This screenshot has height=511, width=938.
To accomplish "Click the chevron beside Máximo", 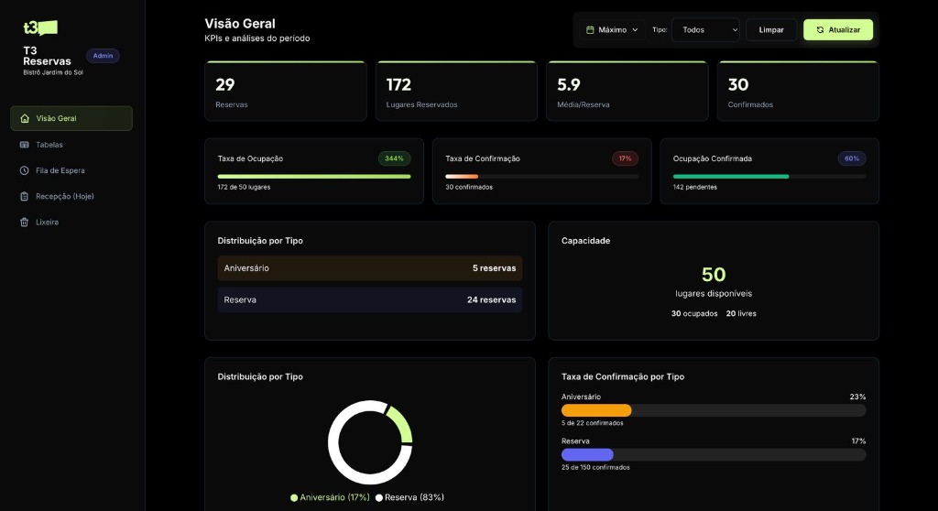I will coord(635,30).
